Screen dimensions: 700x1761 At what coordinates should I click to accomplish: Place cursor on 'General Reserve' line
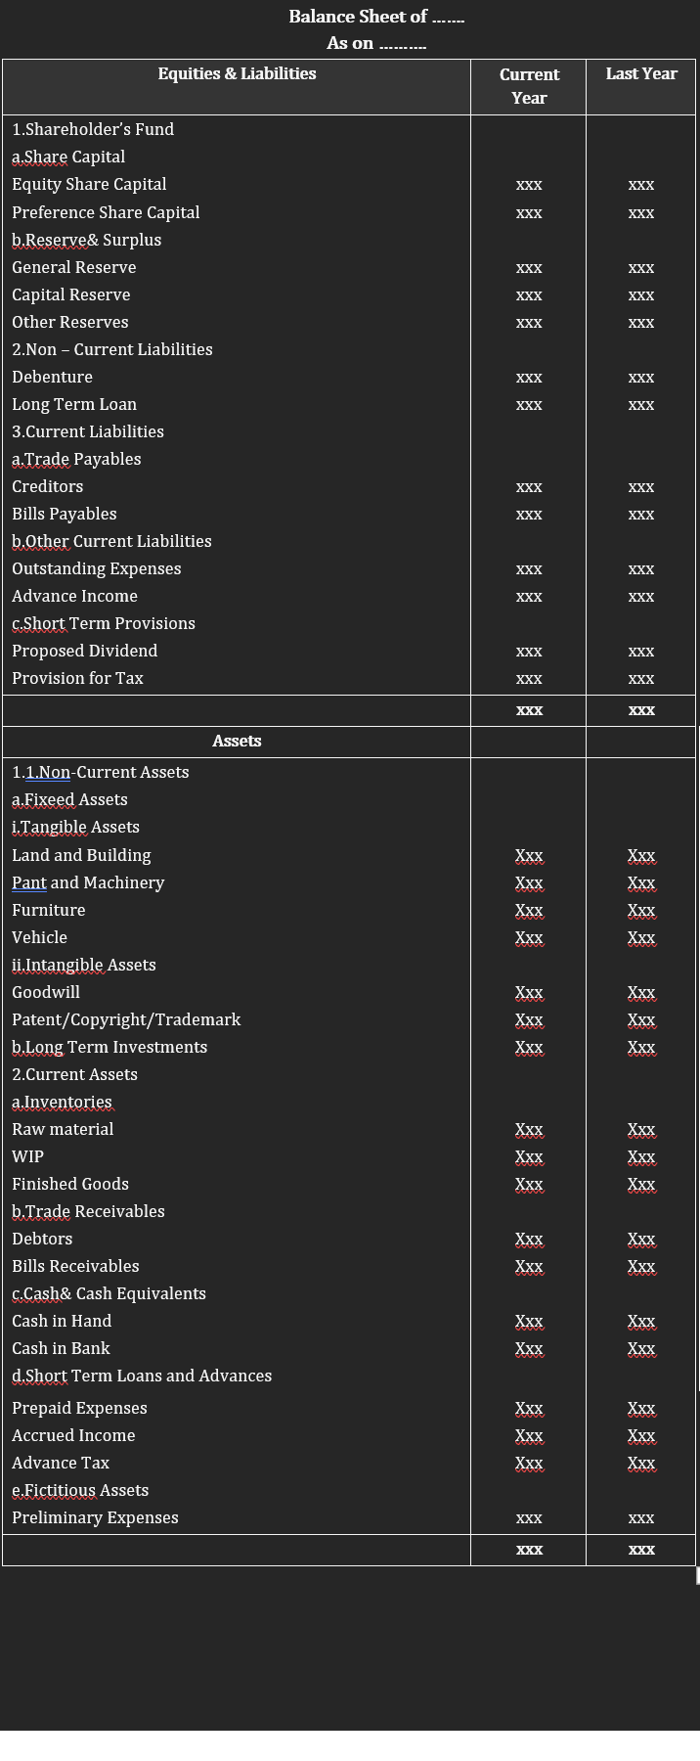coord(73,267)
